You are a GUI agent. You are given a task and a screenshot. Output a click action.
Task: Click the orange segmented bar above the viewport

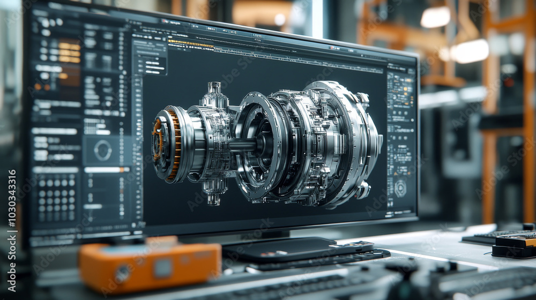[191, 43]
